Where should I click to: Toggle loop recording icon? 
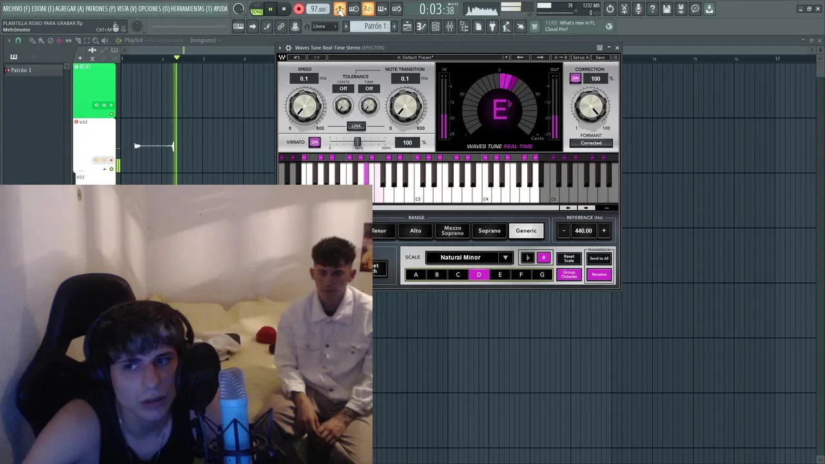(x=396, y=9)
